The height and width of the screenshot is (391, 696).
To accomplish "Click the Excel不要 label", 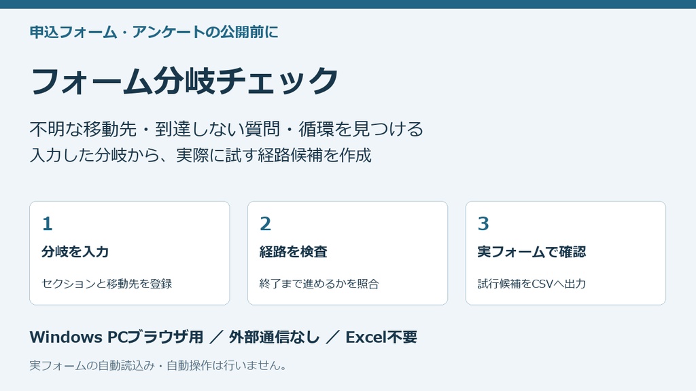I will [381, 337].
